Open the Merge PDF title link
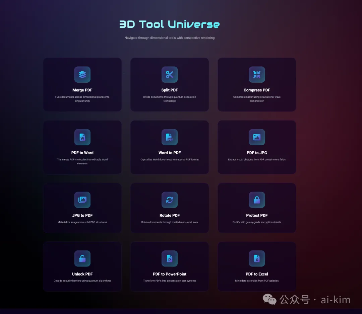Viewport: 362px width, 314px height. (82, 90)
